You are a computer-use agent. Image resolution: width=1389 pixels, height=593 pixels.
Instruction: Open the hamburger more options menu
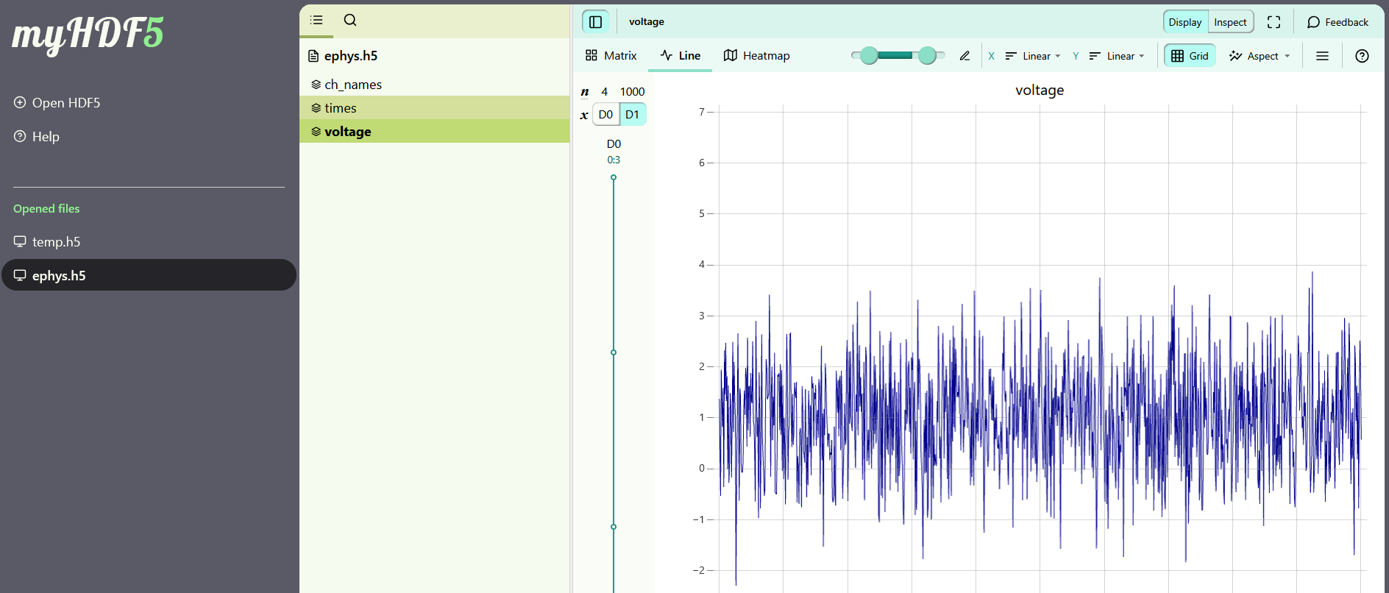1322,56
